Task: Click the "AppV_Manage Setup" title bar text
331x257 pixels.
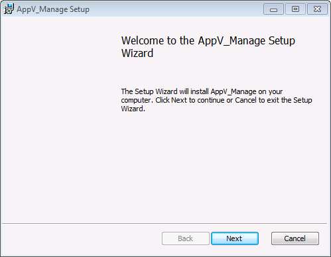Action: [53, 9]
